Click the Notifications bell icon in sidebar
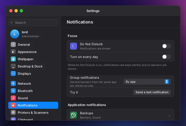Screen dimensions: 186x126 [x=13, y=105]
